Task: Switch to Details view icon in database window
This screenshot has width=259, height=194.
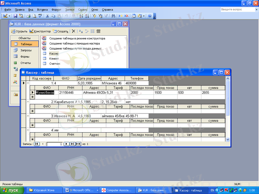Action: click(98, 31)
